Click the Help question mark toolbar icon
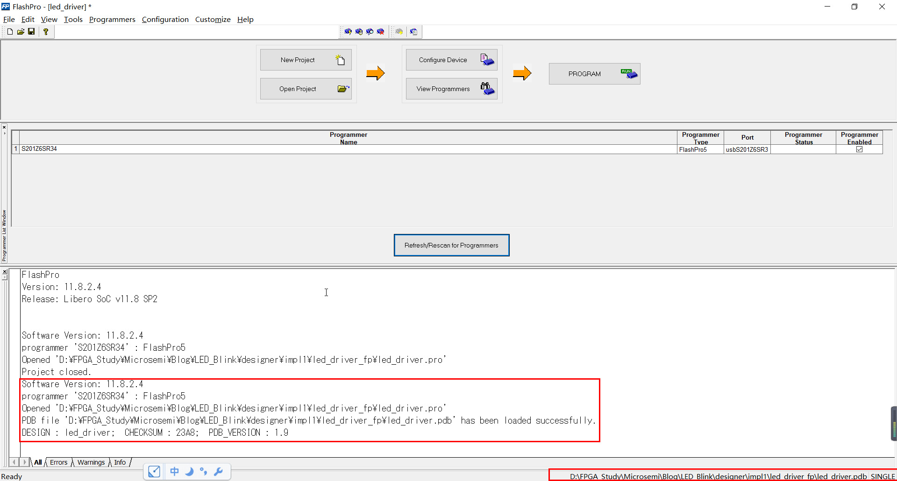 tap(45, 31)
